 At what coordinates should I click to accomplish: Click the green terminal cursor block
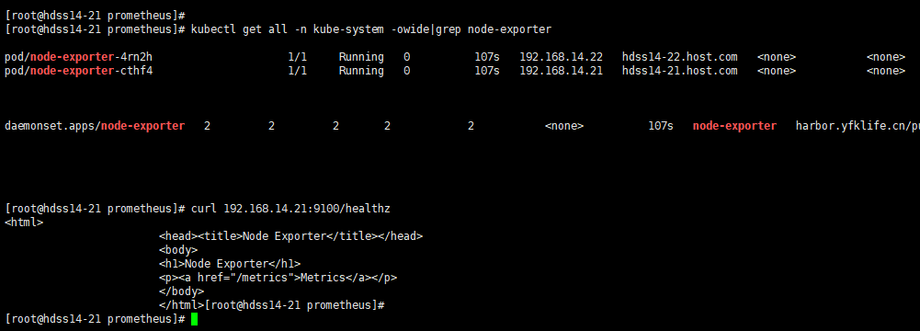tap(194, 319)
